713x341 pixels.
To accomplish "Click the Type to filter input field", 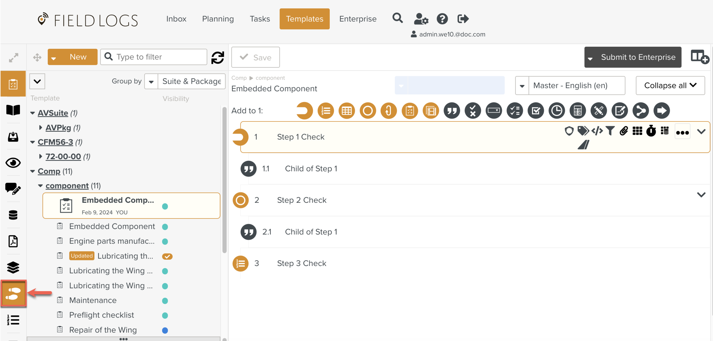I will [160, 57].
